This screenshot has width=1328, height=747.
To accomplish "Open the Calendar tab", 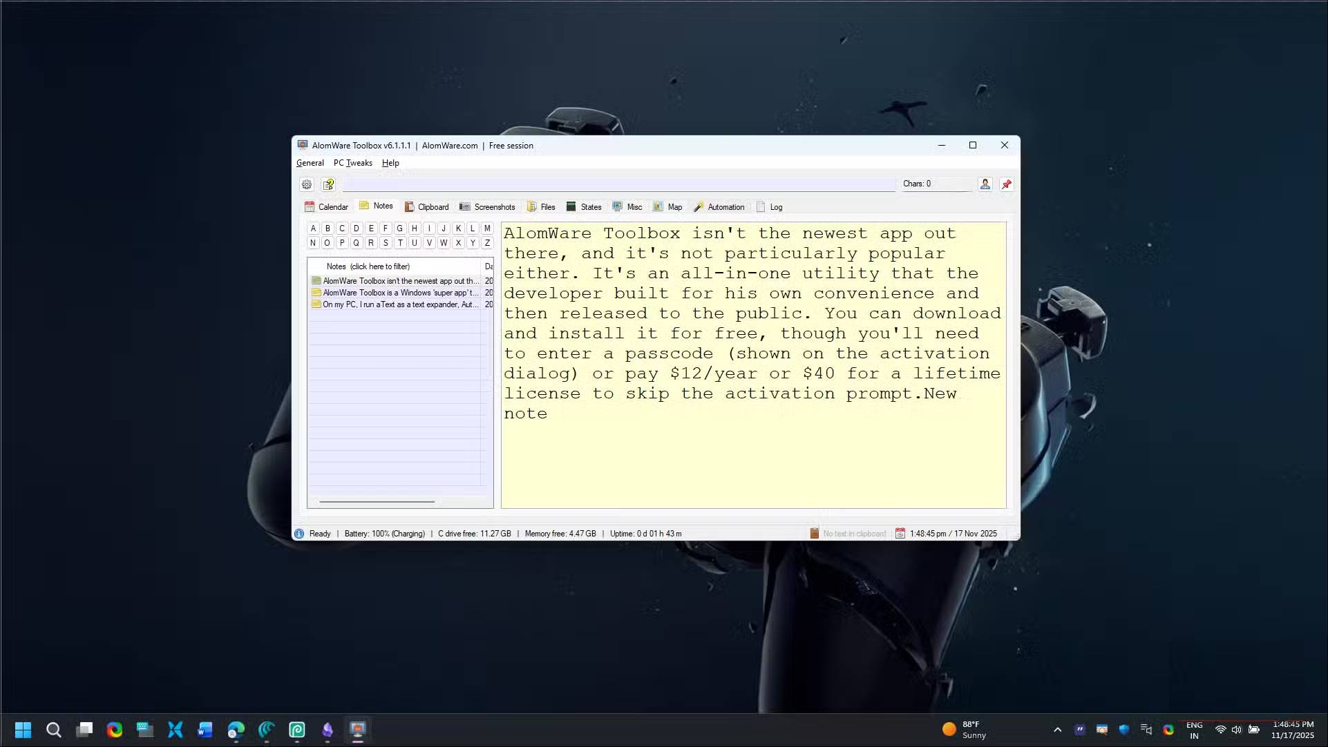I will click(x=326, y=207).
